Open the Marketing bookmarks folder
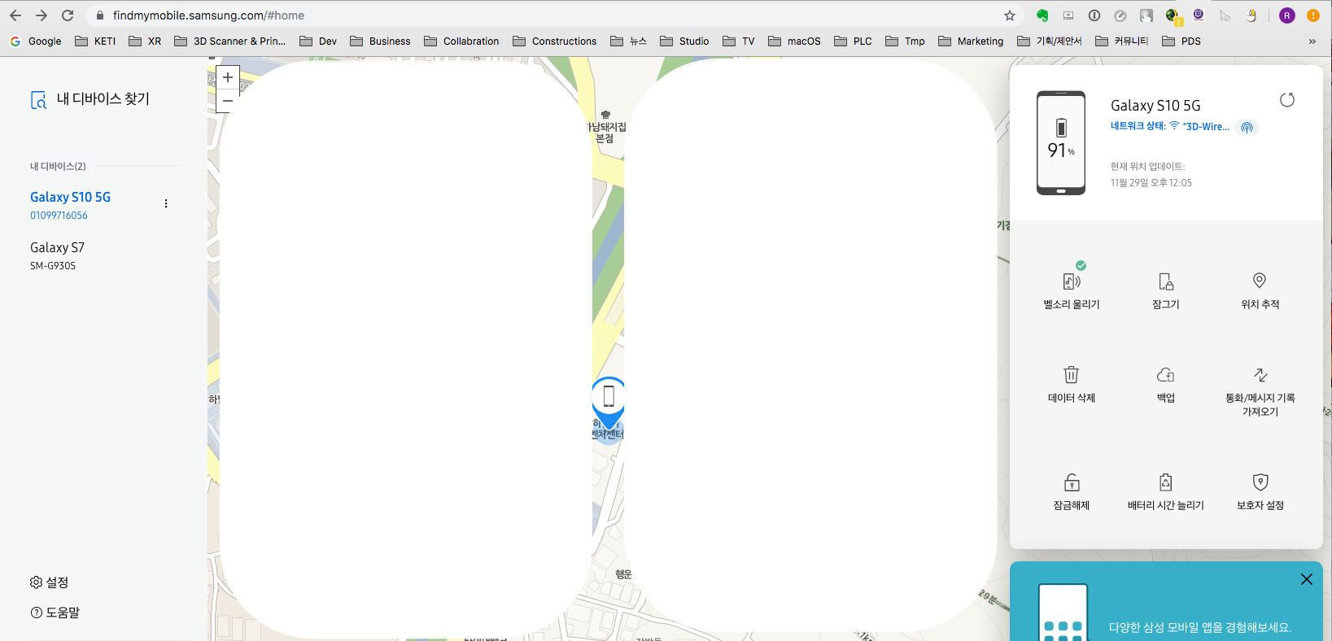 tap(971, 41)
